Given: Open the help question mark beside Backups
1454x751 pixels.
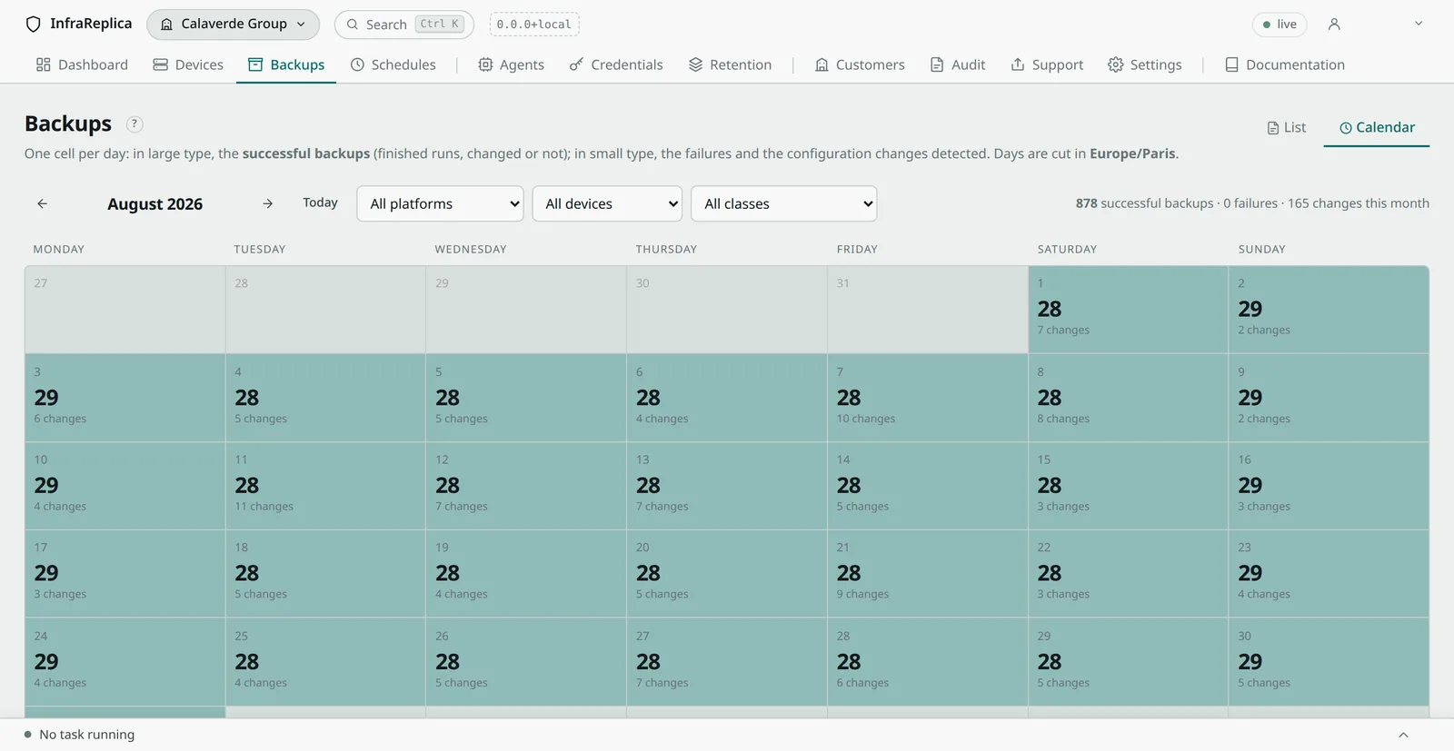Looking at the screenshot, I should click(x=134, y=124).
